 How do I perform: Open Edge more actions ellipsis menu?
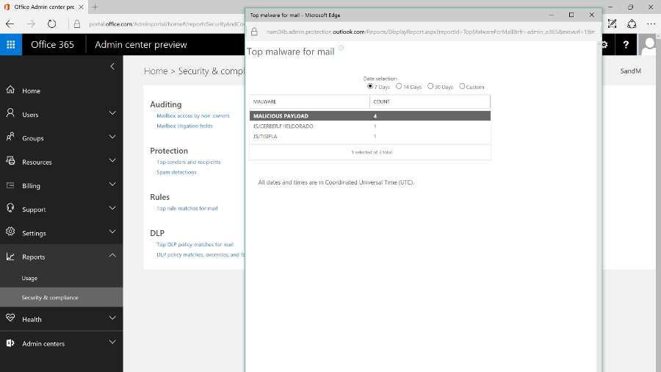point(651,24)
